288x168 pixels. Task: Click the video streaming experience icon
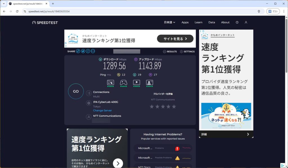point(136,83)
